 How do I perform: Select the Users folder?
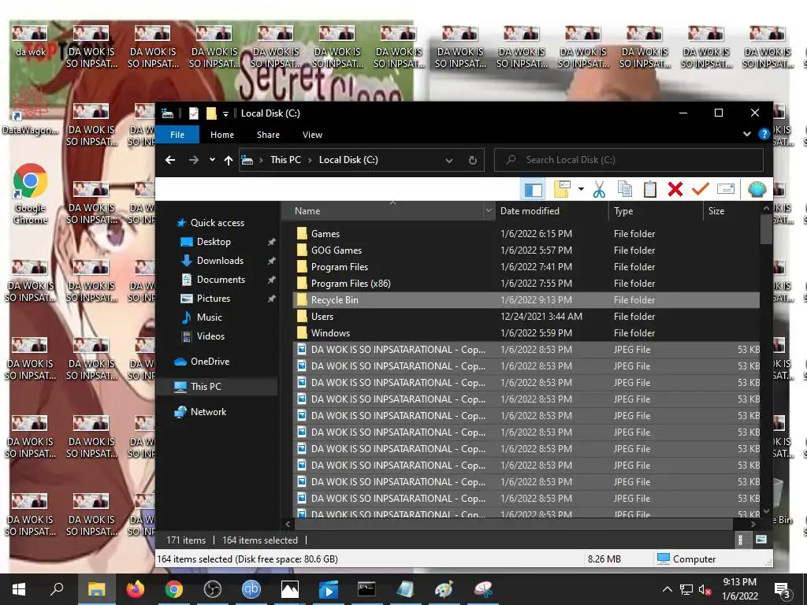(x=322, y=317)
